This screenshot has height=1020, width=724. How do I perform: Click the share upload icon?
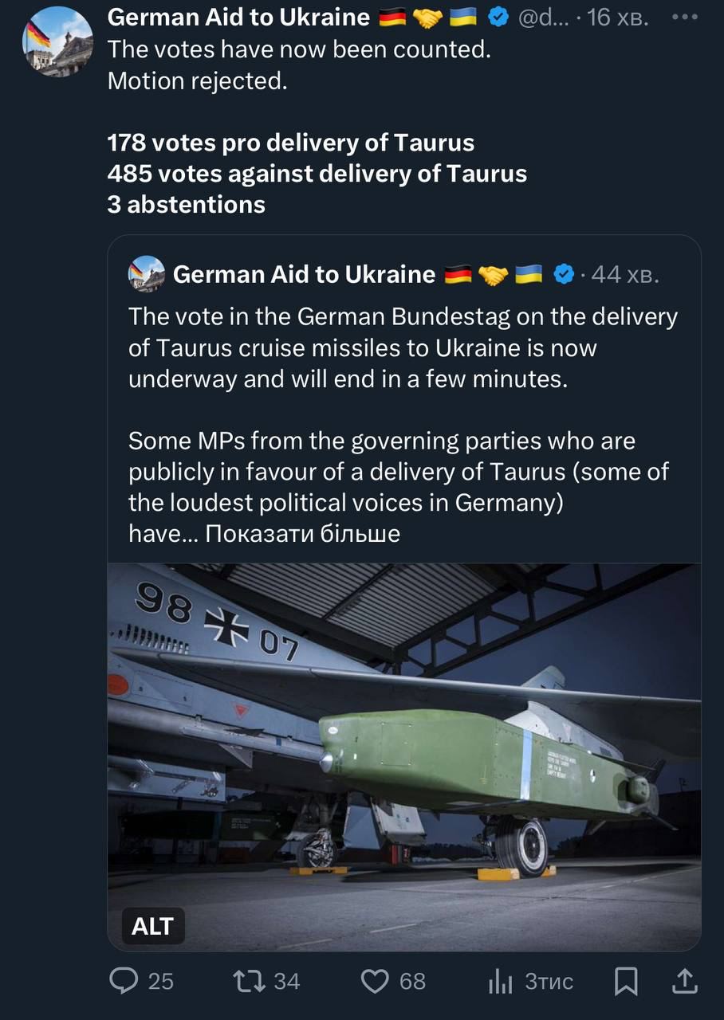coord(684,981)
